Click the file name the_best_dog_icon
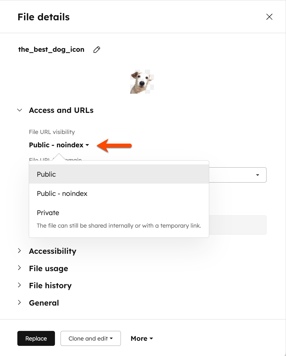Viewport: 286px width, 356px height. click(51, 49)
